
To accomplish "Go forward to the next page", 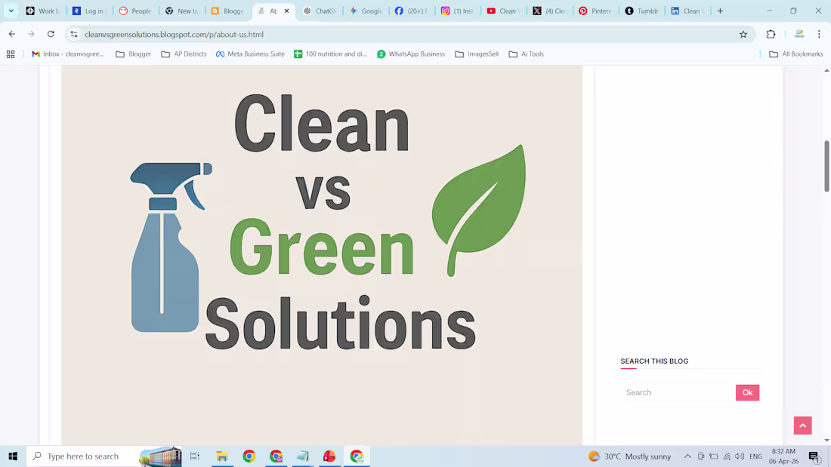I will coord(31,34).
